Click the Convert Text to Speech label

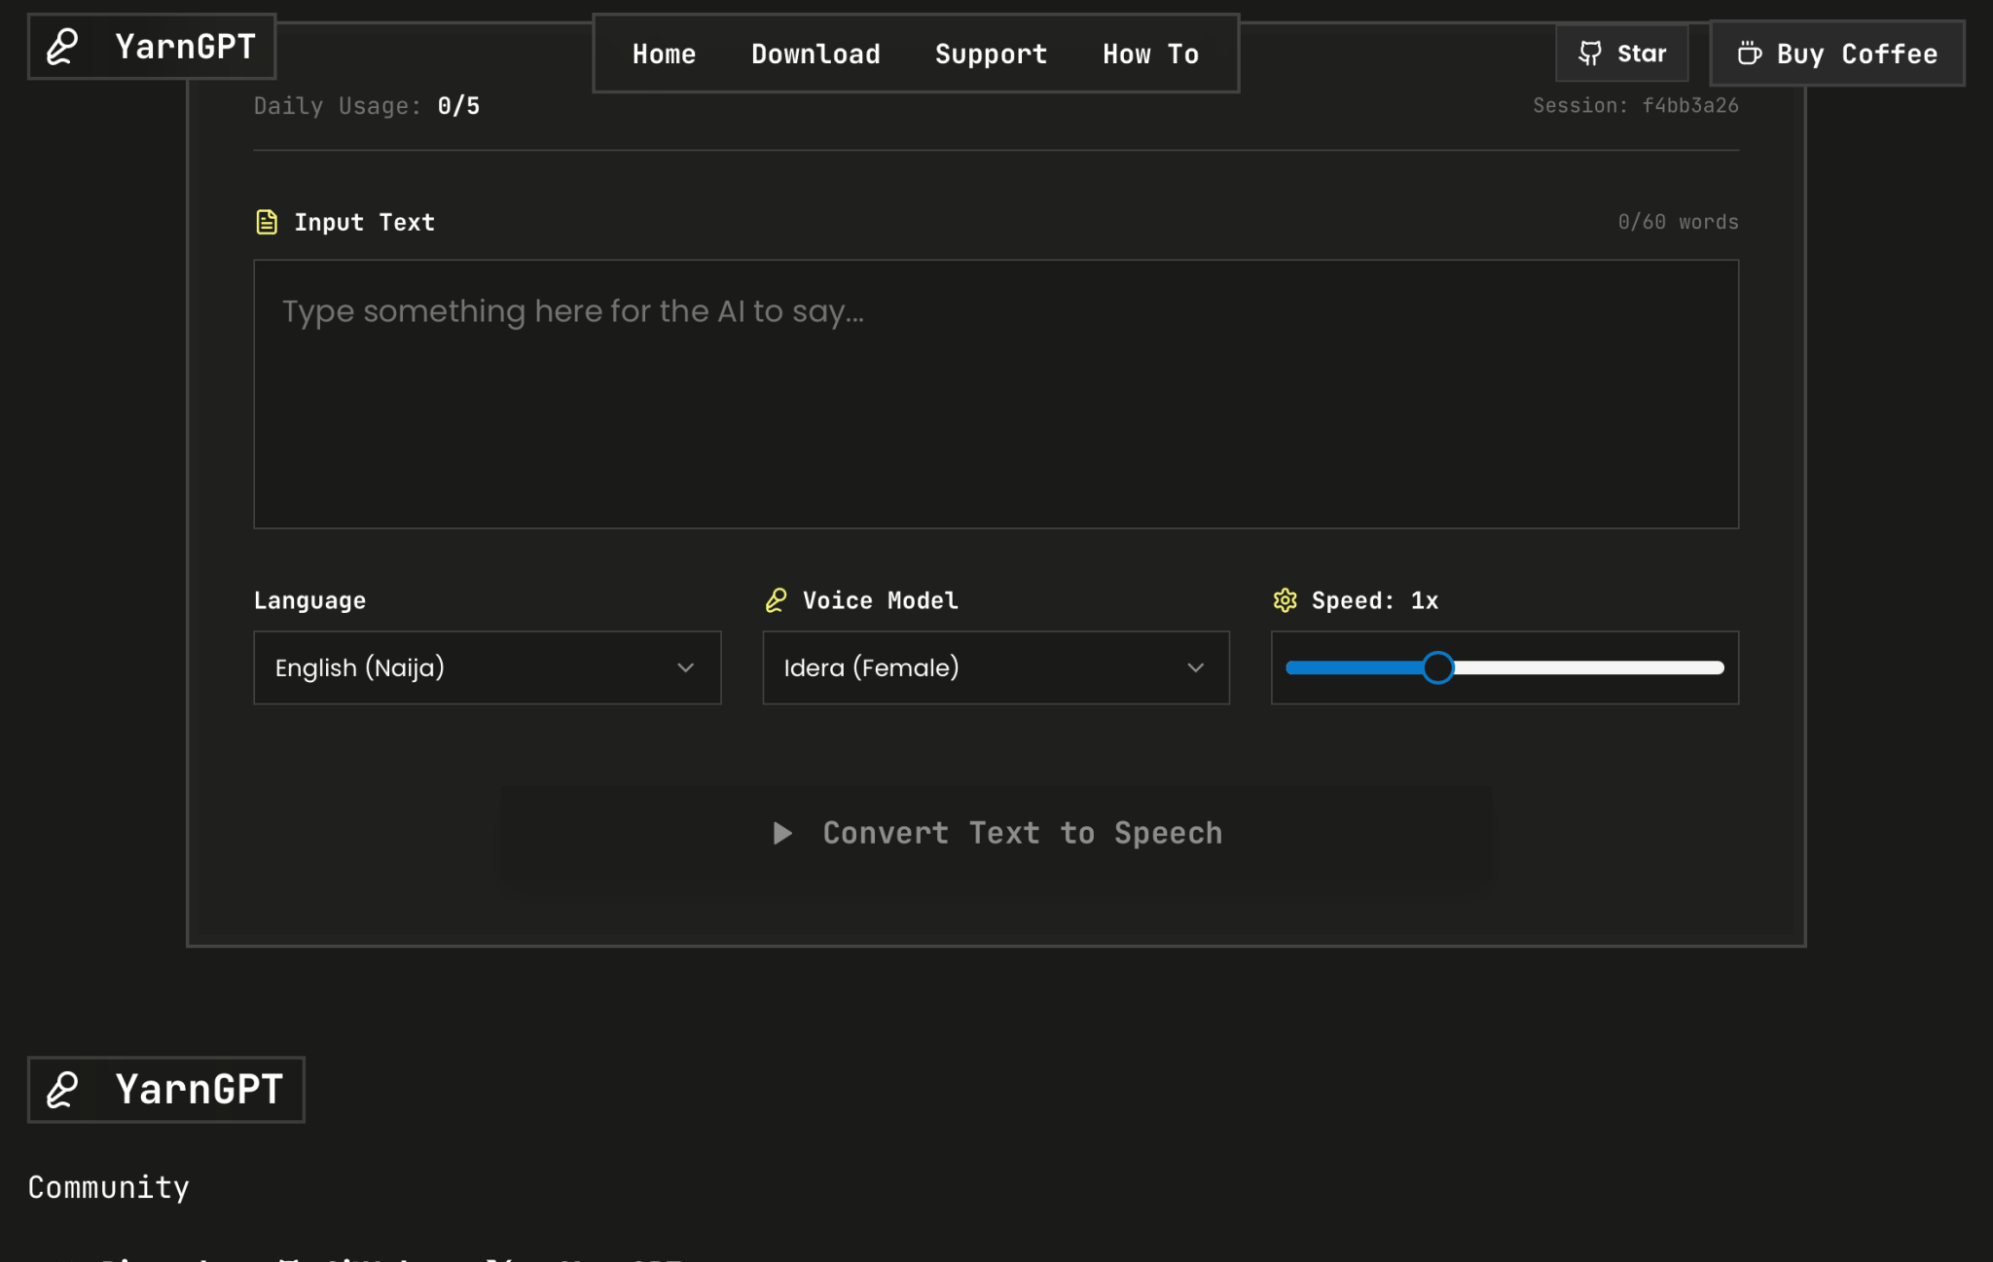pos(1022,833)
